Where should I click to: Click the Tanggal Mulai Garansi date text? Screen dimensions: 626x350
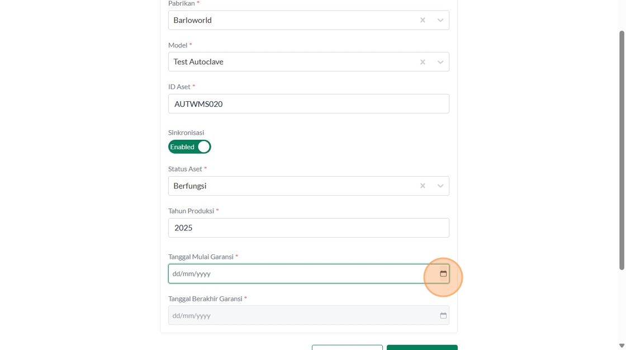pos(192,274)
